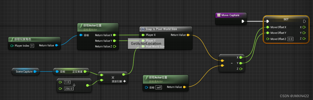Image resolution: width=313 pixels, height=100 pixels.
Task: Click the divide node output pin
Action: point(87,85)
